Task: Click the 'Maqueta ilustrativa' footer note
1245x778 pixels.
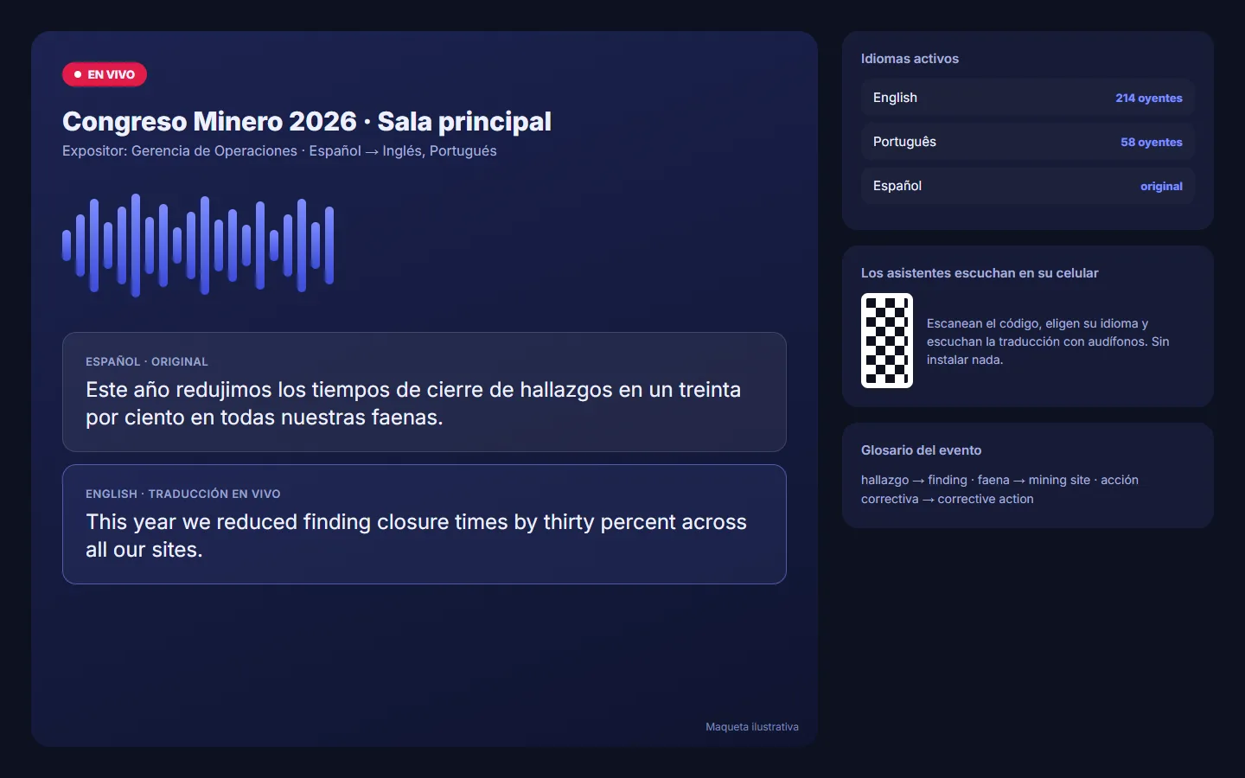Action: tap(752, 727)
